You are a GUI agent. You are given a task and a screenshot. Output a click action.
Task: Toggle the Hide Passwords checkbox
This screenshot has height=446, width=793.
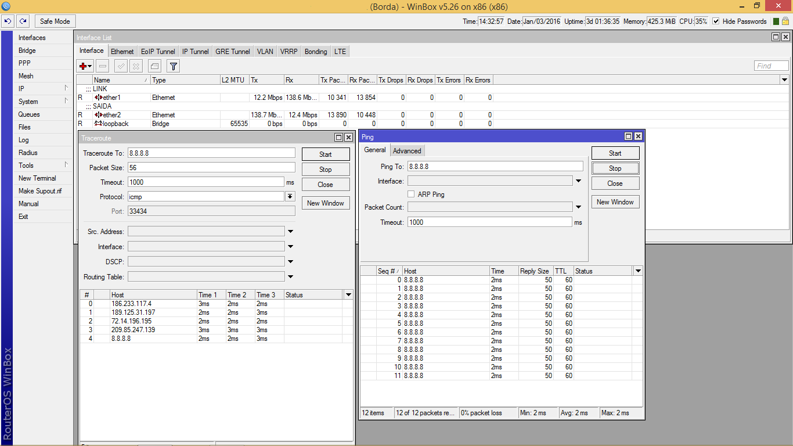(x=716, y=21)
